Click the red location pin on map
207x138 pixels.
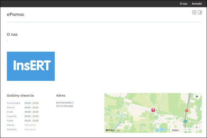click(153, 110)
